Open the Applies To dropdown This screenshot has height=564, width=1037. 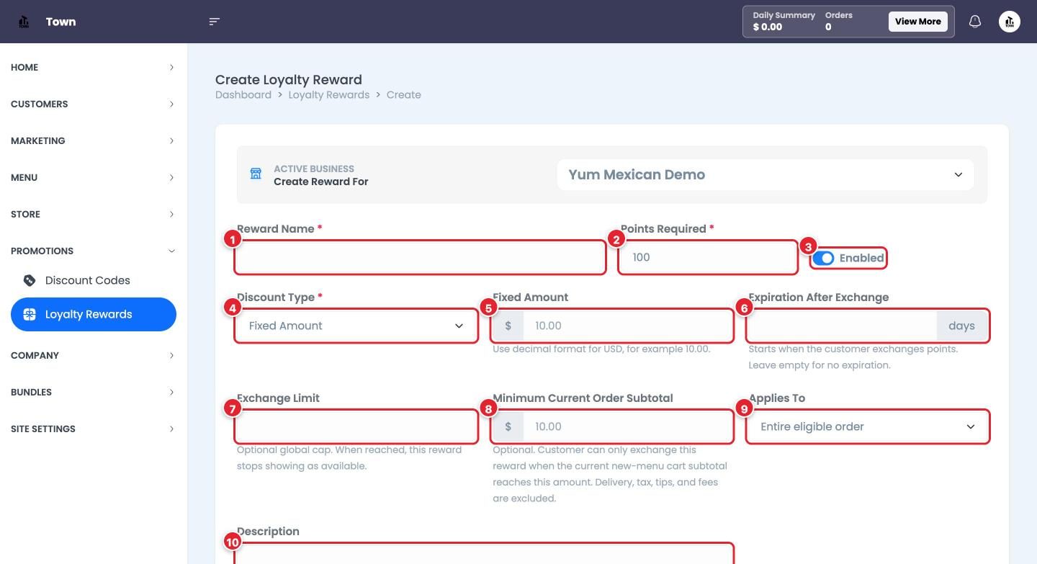pos(868,426)
